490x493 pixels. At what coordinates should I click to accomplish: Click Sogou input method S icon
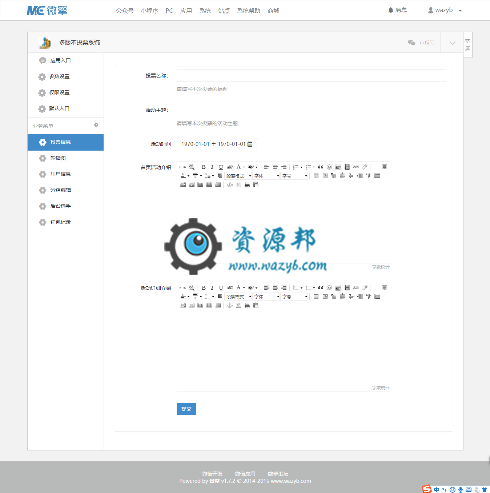(x=427, y=489)
